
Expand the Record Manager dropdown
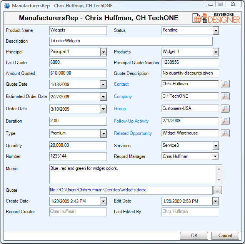[x=215, y=156]
